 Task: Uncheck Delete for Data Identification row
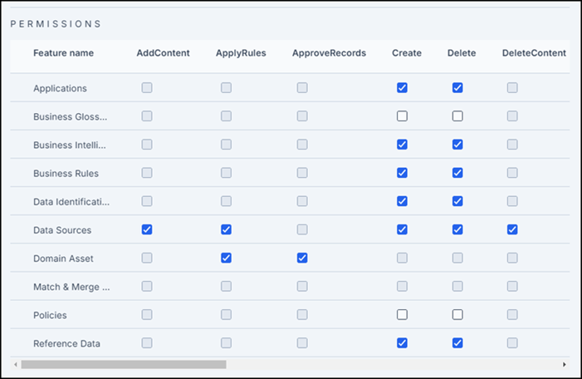coord(457,201)
